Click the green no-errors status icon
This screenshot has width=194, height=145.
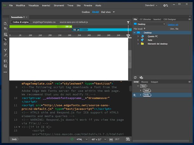point(72,139)
